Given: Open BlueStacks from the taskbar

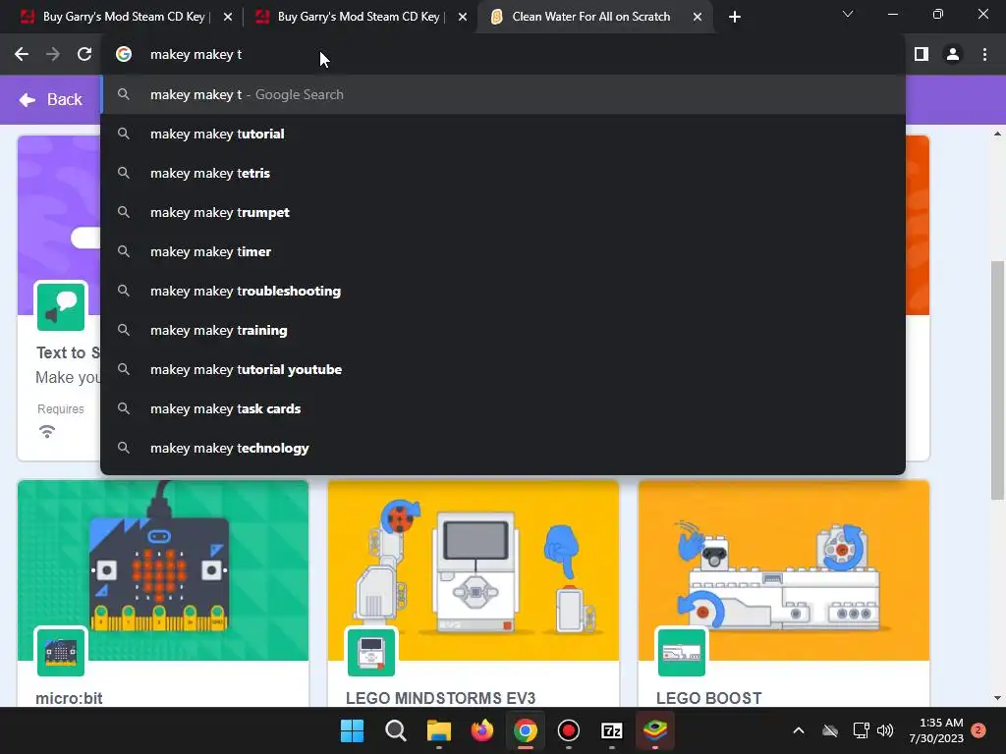Looking at the screenshot, I should (x=655, y=730).
